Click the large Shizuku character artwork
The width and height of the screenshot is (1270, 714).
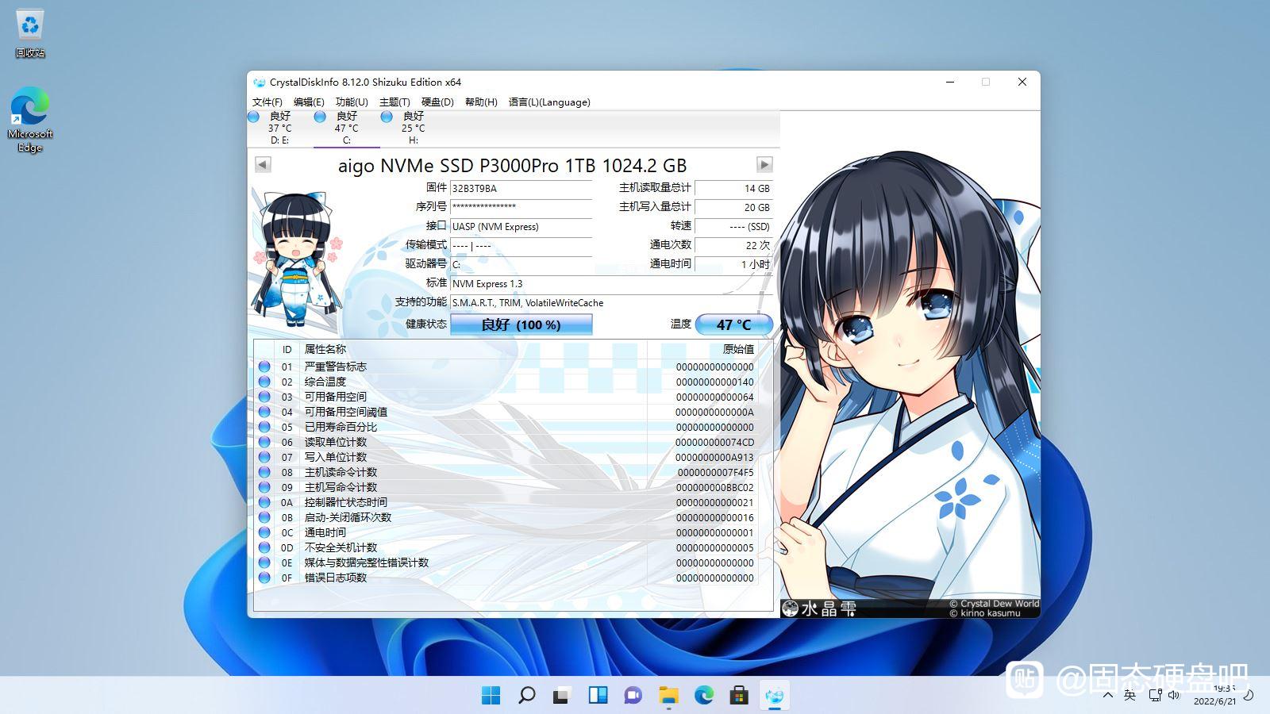click(x=910, y=365)
